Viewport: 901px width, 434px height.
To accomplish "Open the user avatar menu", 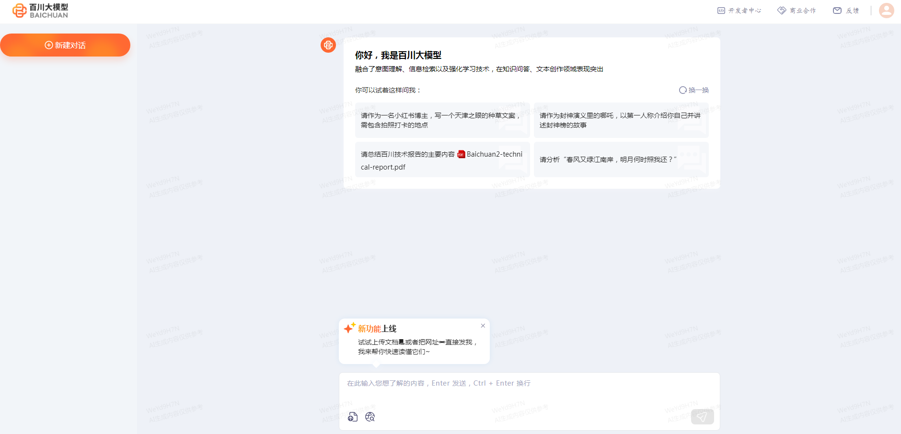I will [x=886, y=10].
